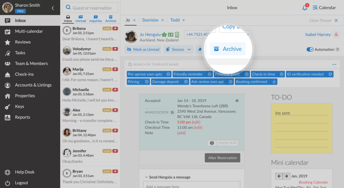
Task: Click the Accounts & Listings person icon
Action: pos(7,85)
